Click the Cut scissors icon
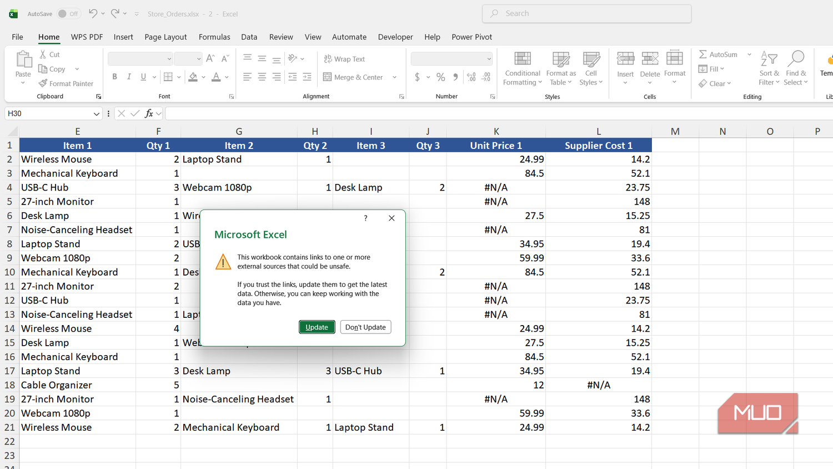Image resolution: width=833 pixels, height=469 pixels. pos(43,54)
